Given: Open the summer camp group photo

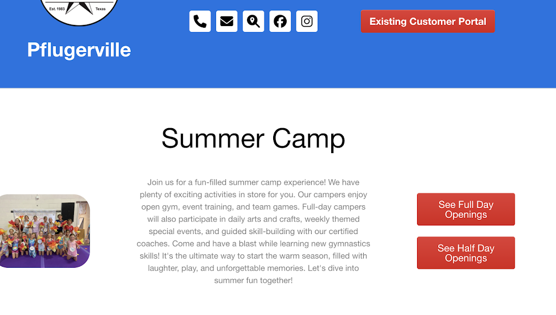Looking at the screenshot, I should pos(45,231).
